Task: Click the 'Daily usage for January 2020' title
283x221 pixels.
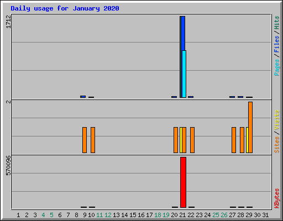Action: [65, 8]
